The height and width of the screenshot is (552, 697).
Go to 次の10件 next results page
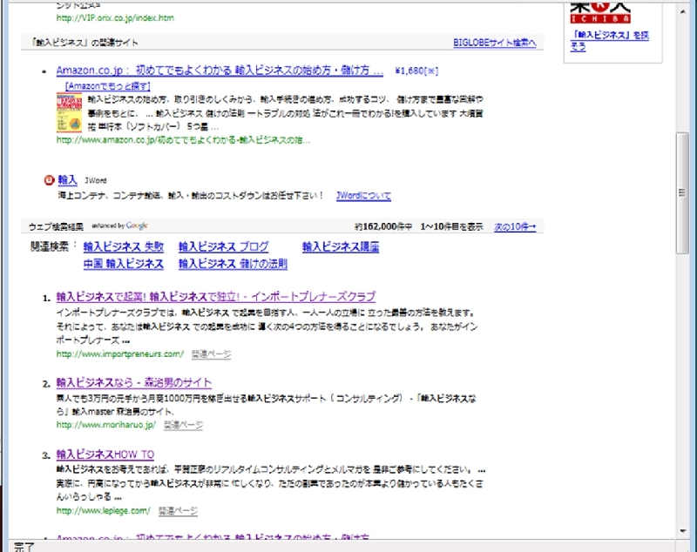515,227
